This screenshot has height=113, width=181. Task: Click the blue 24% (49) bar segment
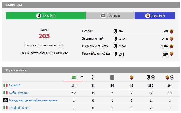click(x=155, y=16)
